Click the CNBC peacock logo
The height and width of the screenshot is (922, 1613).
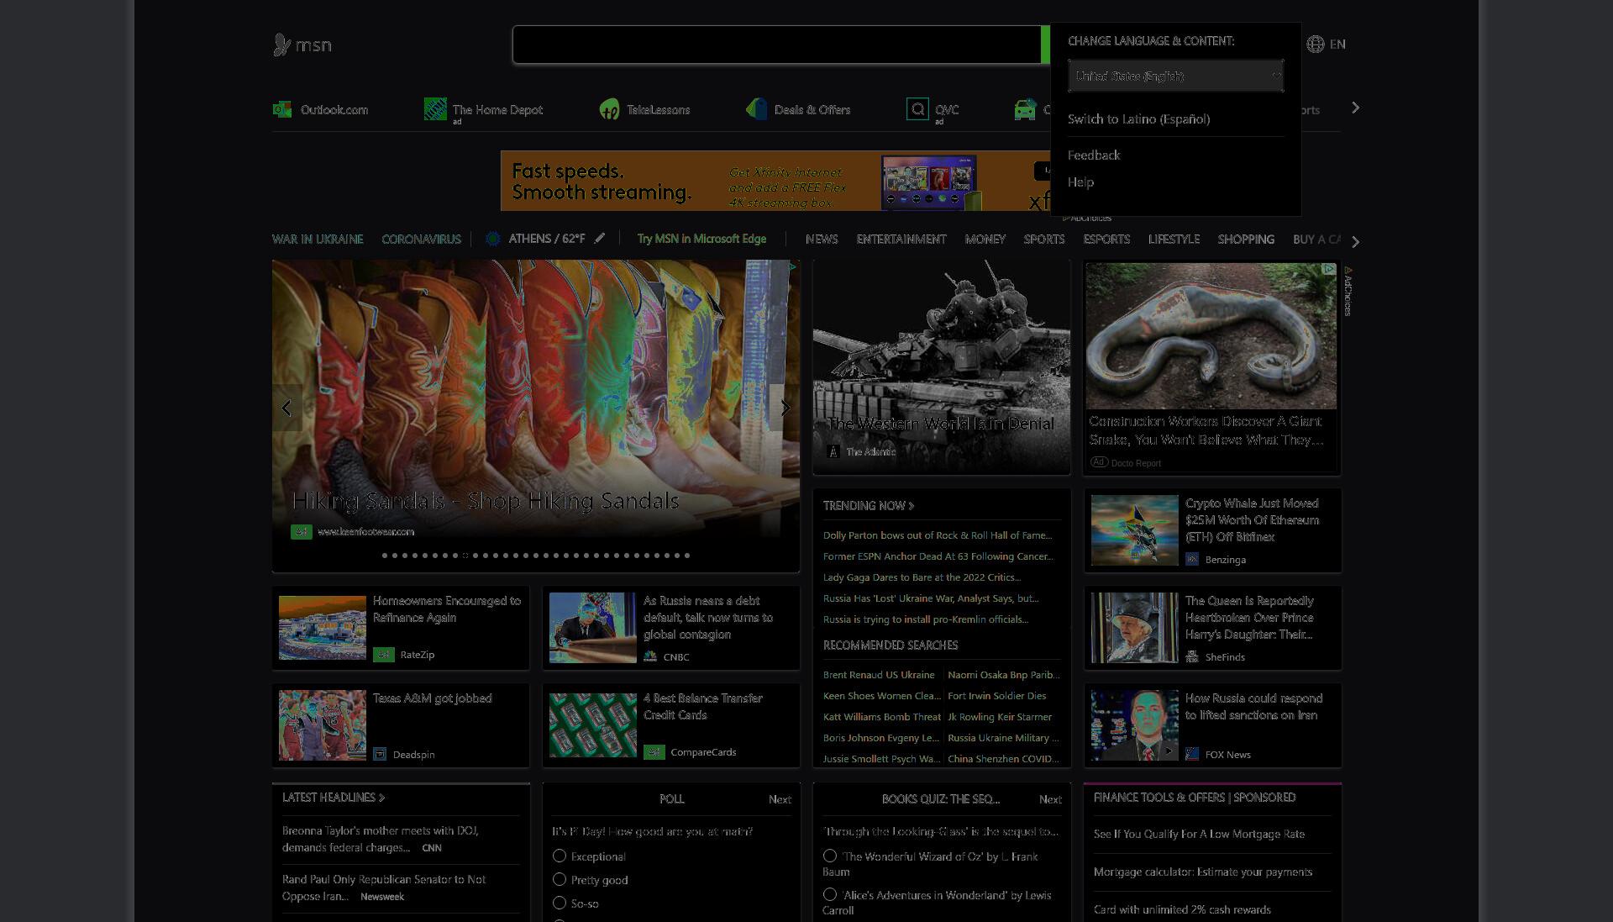(x=650, y=656)
